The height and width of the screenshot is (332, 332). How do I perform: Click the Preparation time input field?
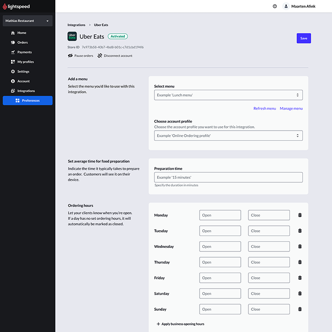click(x=228, y=178)
